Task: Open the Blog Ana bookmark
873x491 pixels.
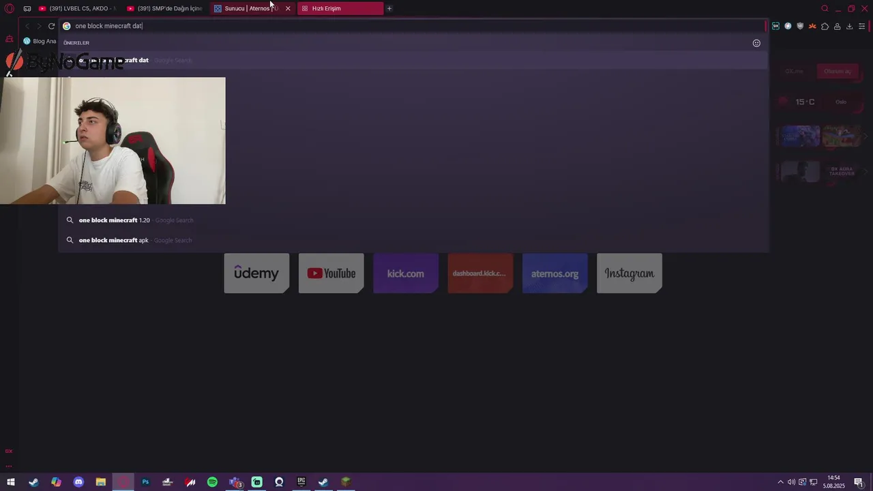Action: pyautogui.click(x=40, y=41)
